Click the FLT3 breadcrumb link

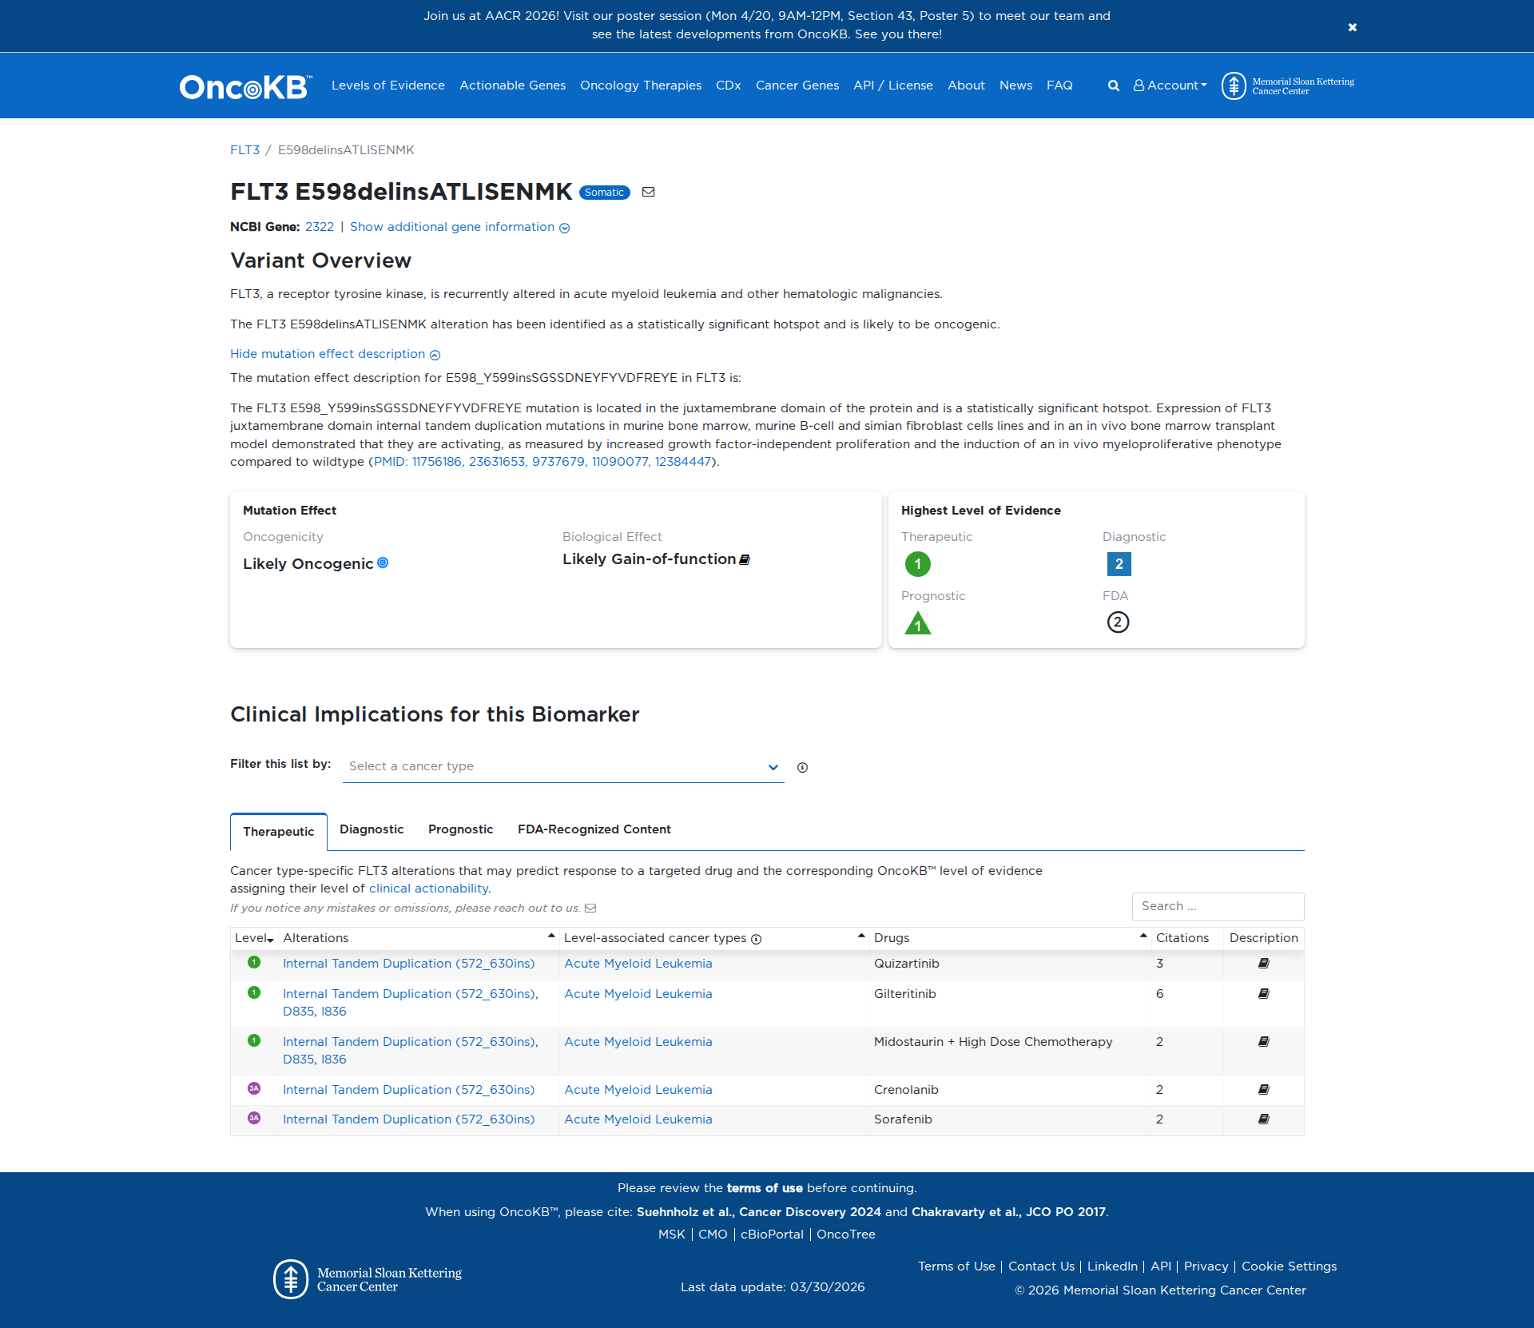tap(244, 150)
